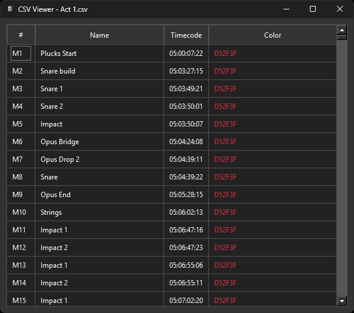The width and height of the screenshot is (354, 313).
Task: Select the M13 cell
Action: point(21,265)
